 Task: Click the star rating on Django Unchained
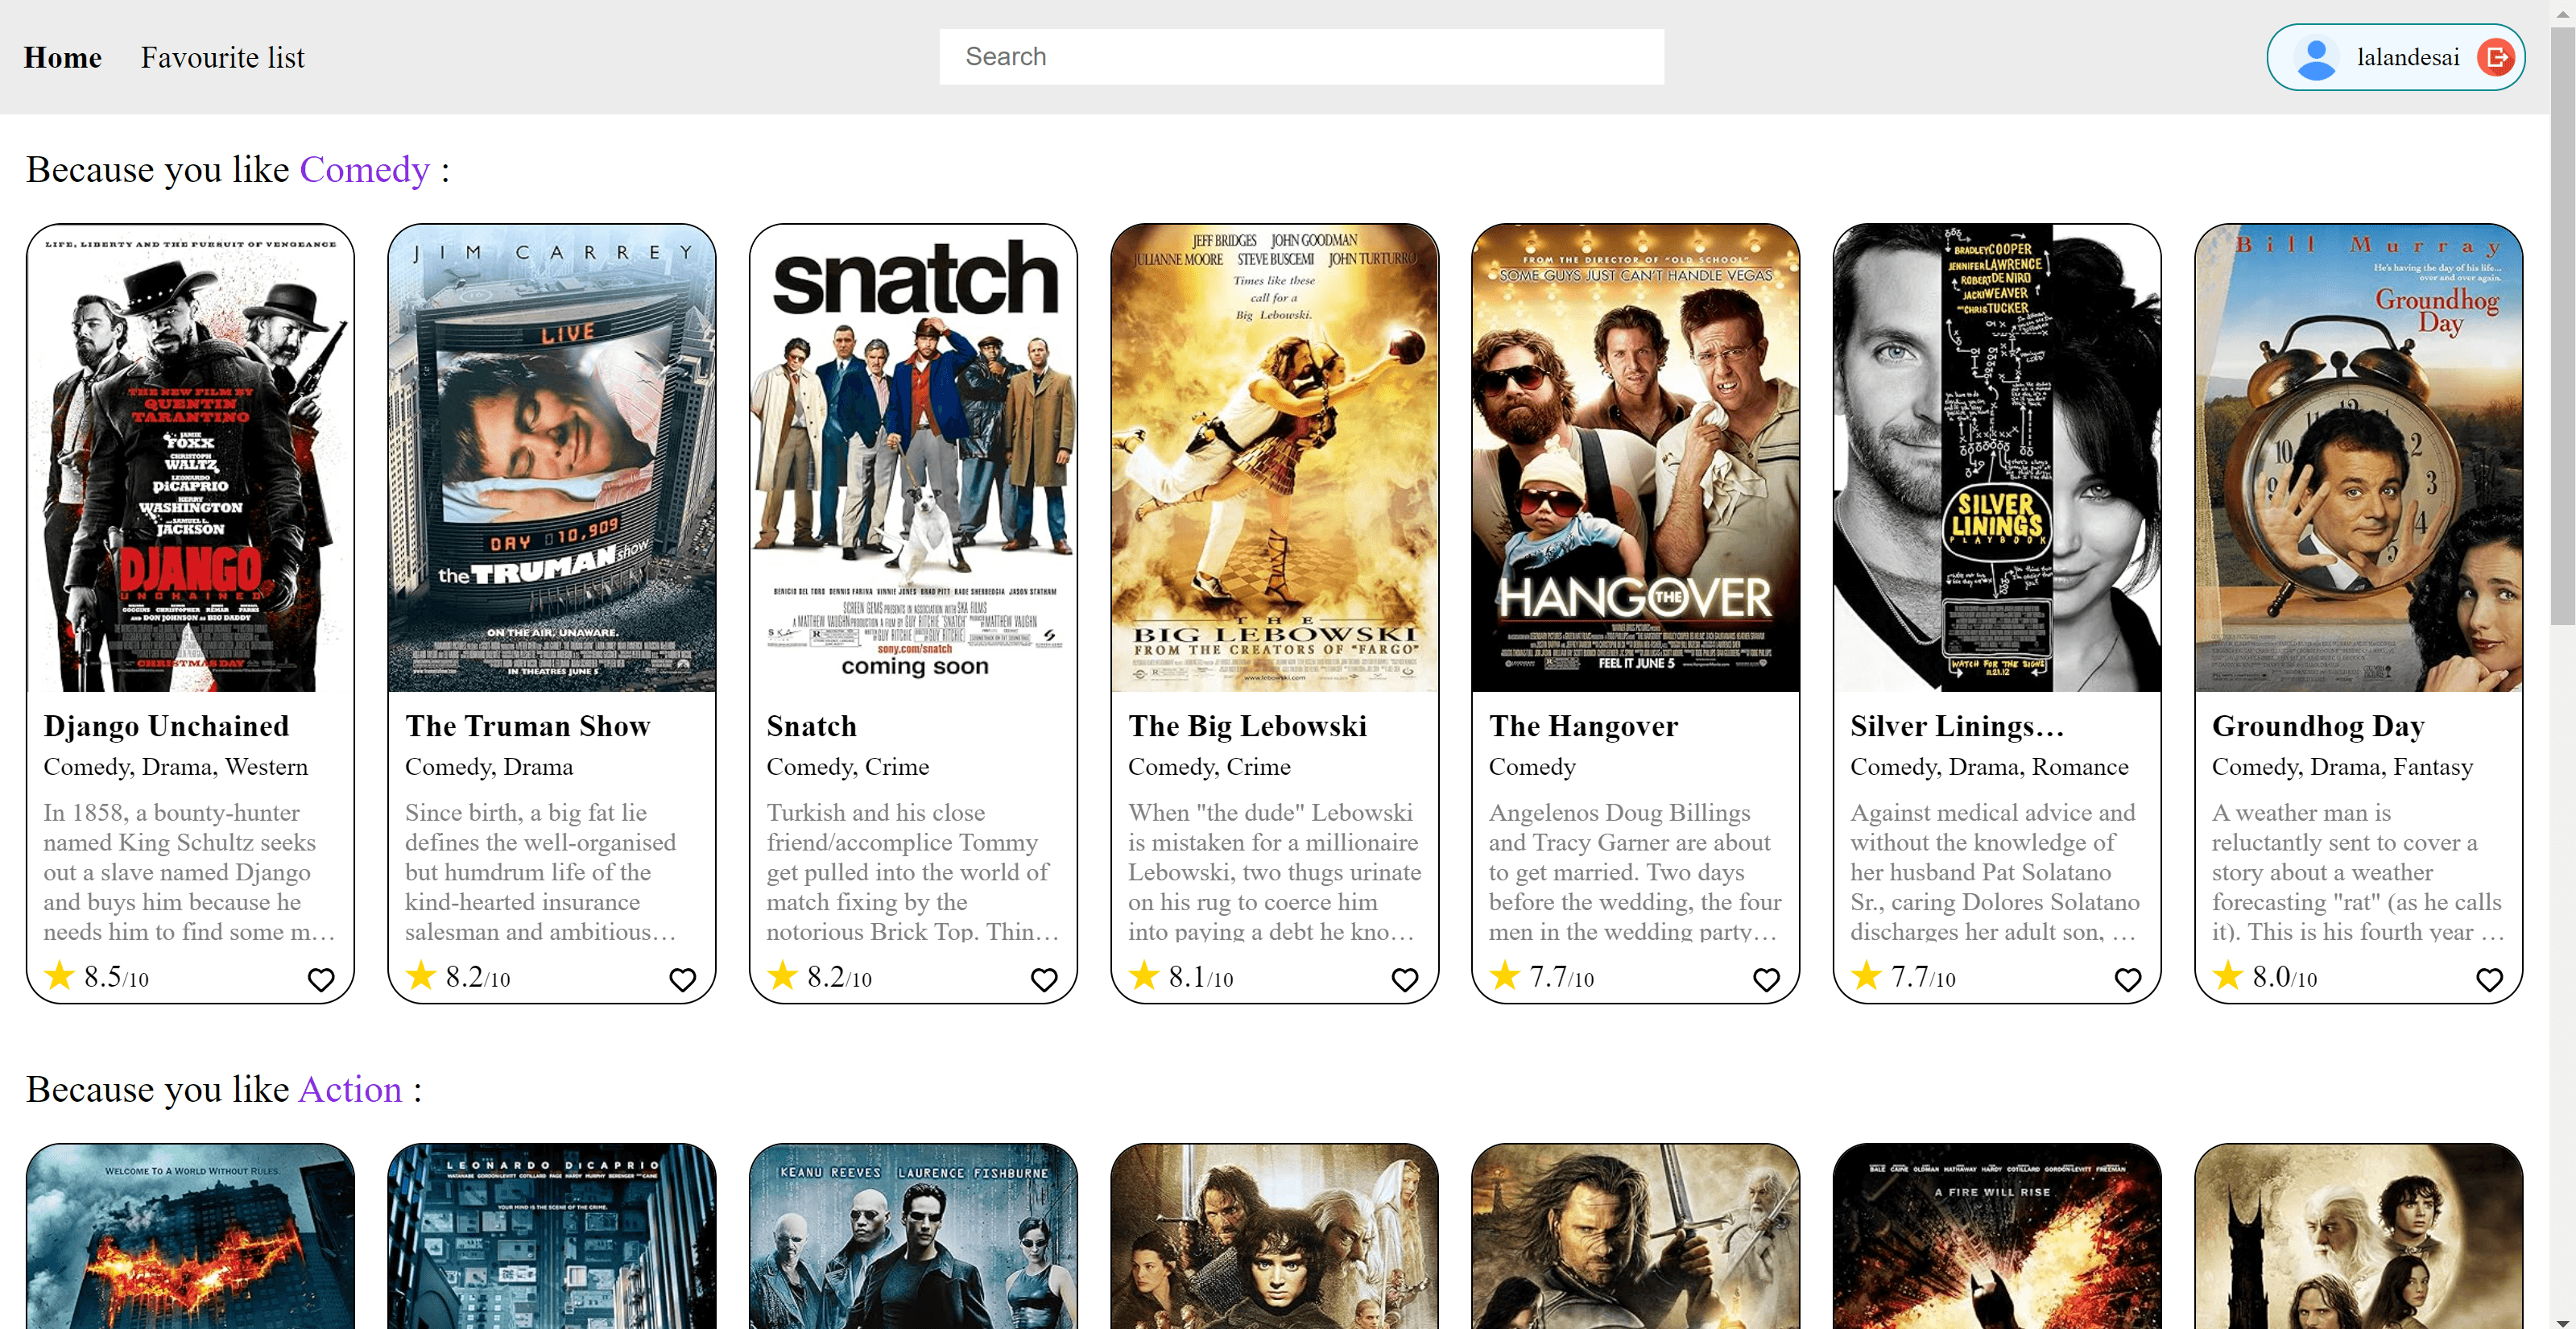point(60,975)
